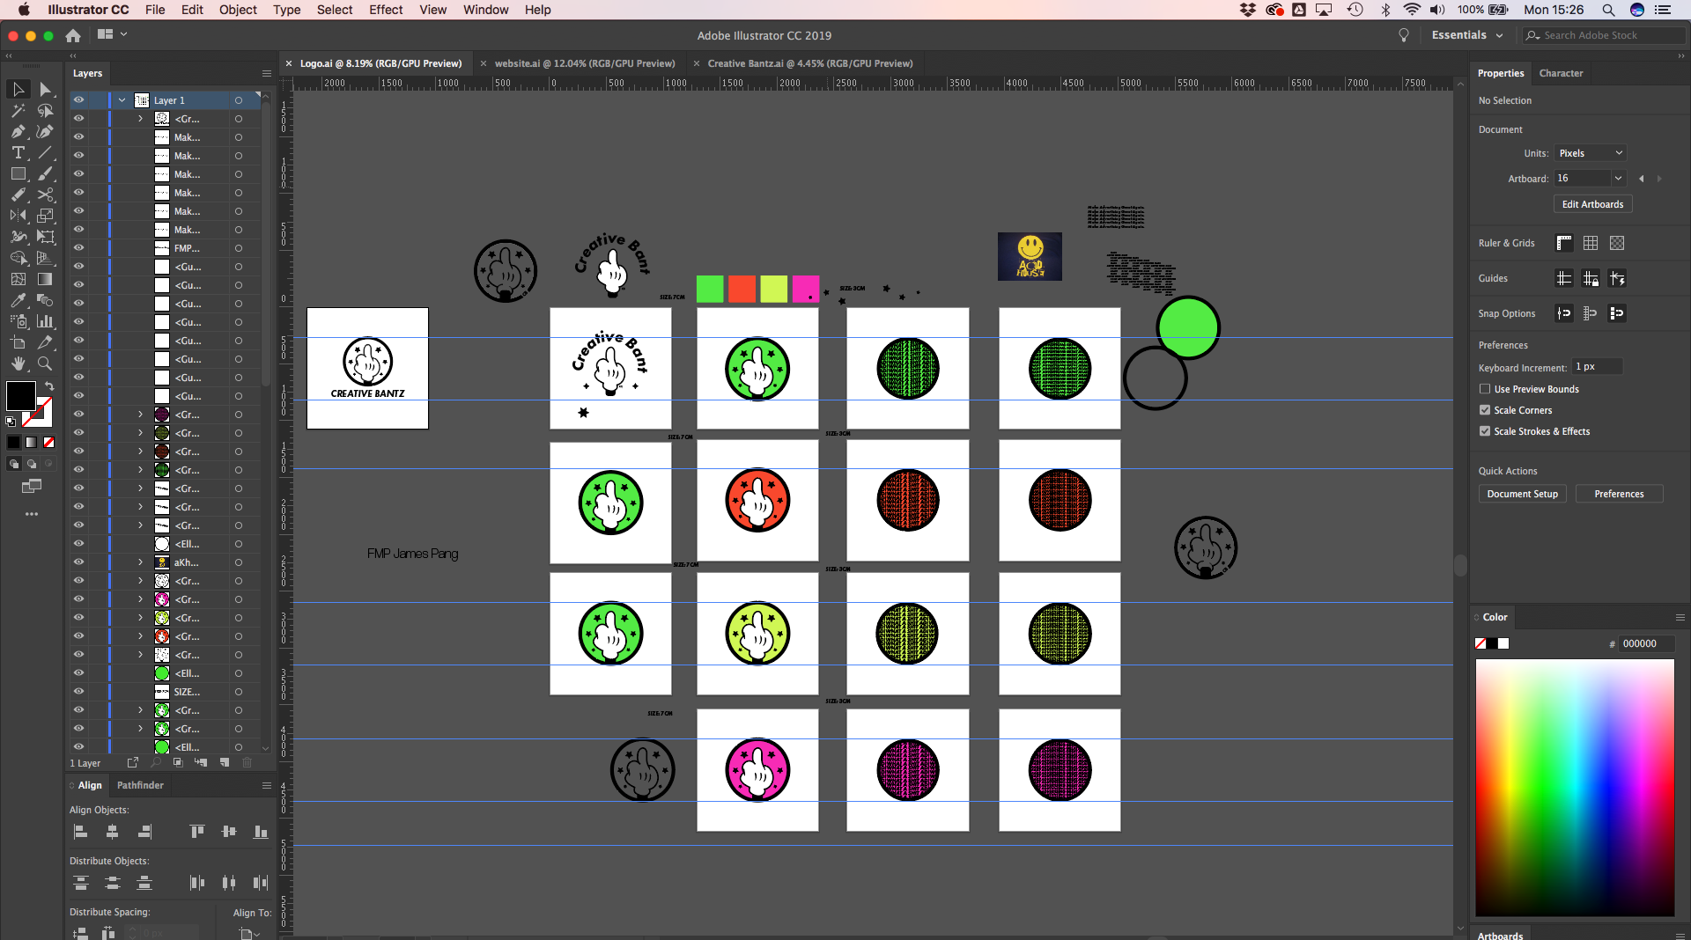Select the Shape Builder tool
The width and height of the screenshot is (1691, 940).
coord(18,258)
